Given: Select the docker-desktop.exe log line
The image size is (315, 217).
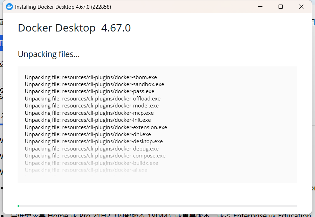Looking at the screenshot, I should pos(94,141).
